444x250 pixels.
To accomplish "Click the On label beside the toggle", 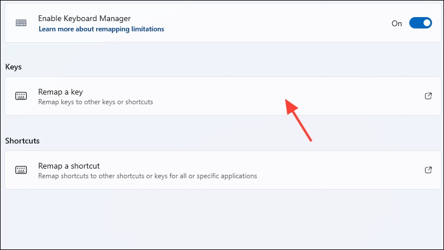I will pyautogui.click(x=397, y=23).
